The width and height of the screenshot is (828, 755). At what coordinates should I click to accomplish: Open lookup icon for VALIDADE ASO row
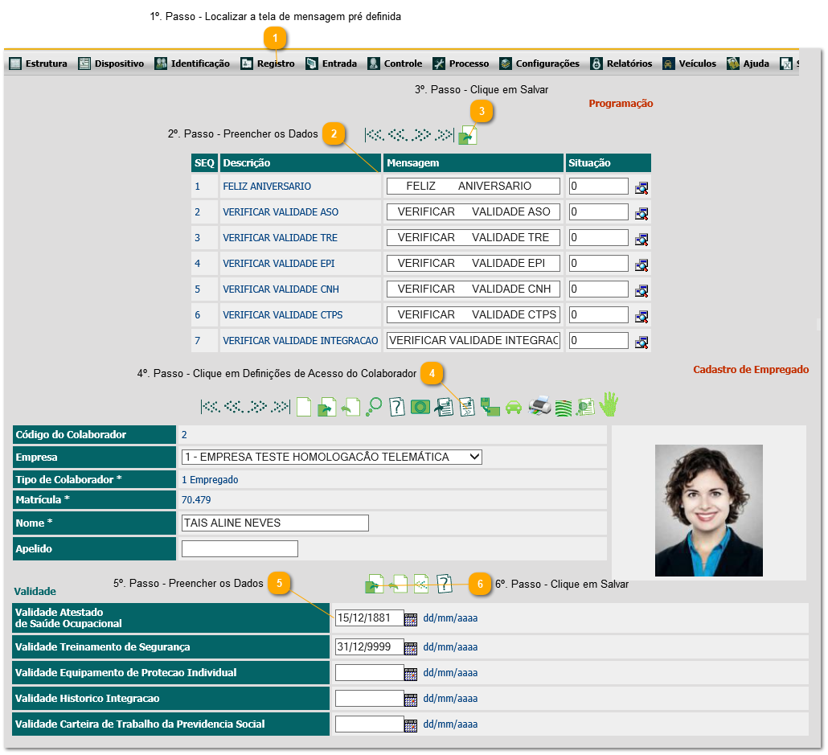[641, 213]
